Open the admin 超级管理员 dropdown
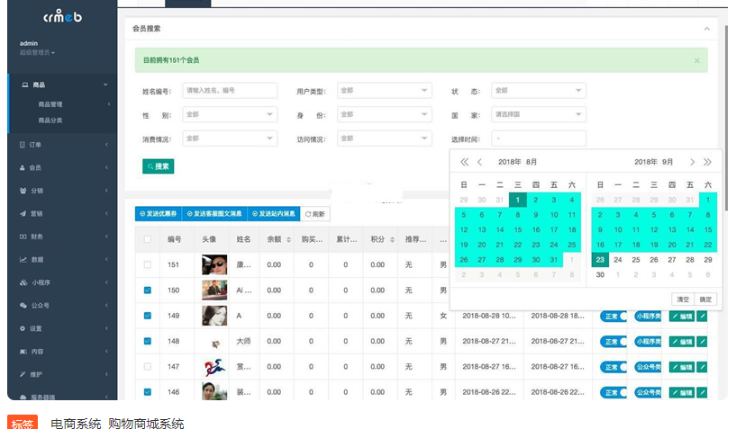 37,52
